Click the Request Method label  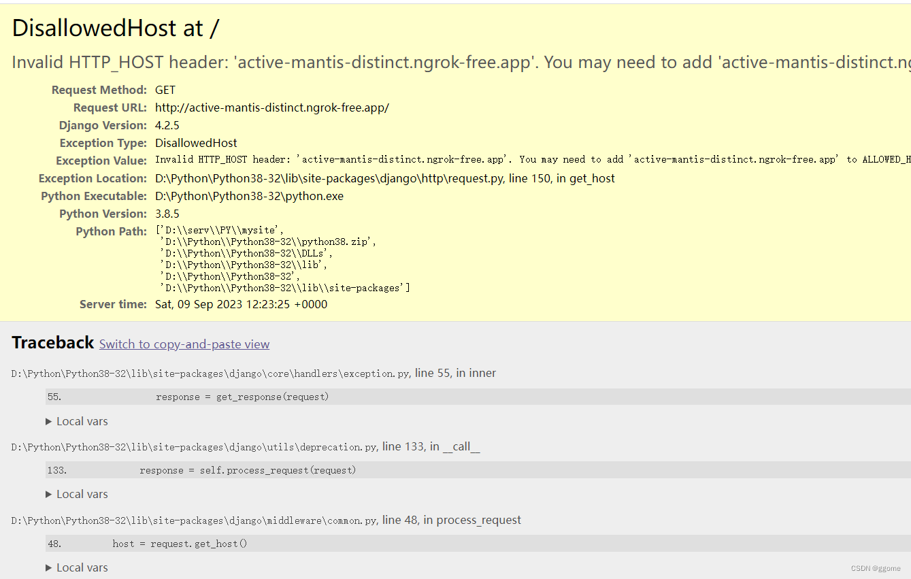99,90
